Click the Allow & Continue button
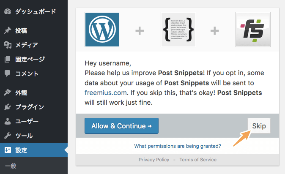Viewport: 285px width, 174px height. point(121,126)
